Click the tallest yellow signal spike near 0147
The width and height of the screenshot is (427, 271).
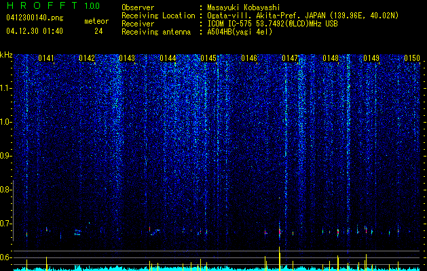pyautogui.click(x=280, y=258)
